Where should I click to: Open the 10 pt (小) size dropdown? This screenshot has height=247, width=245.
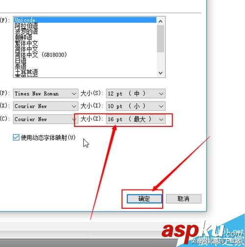[x=136, y=106]
